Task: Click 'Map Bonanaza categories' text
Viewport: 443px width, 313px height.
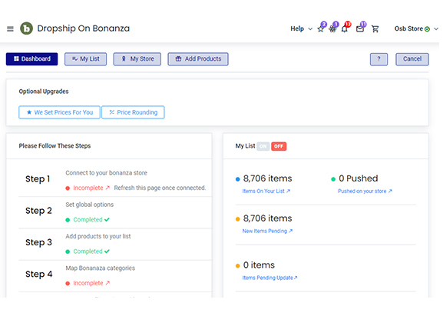Action: click(101, 268)
